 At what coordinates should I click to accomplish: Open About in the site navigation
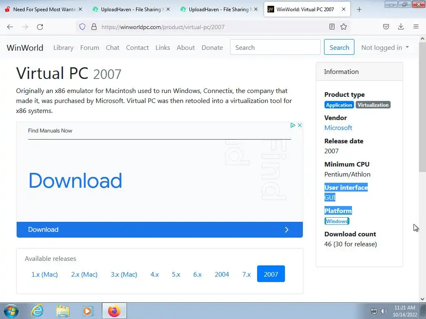[x=186, y=47]
